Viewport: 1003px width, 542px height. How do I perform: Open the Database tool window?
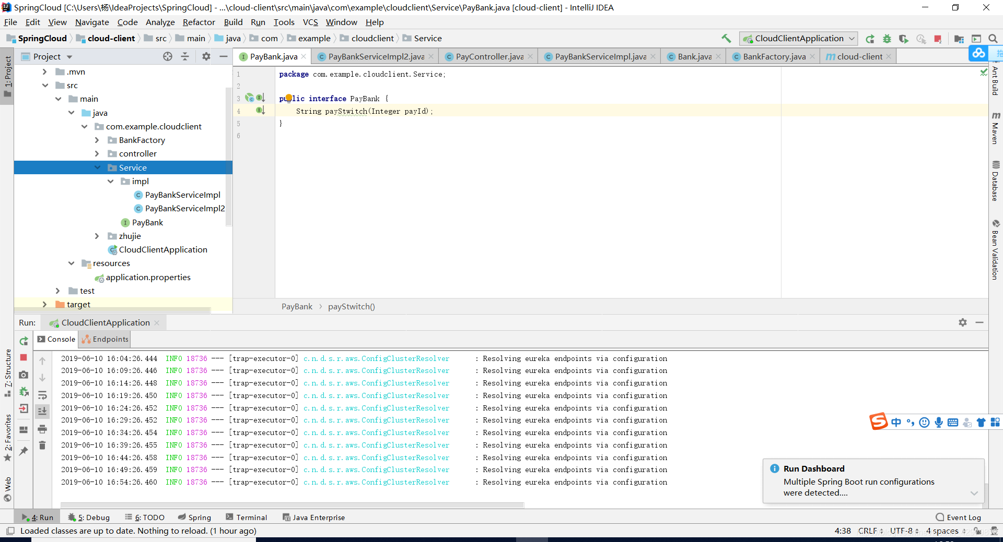pyautogui.click(x=996, y=180)
